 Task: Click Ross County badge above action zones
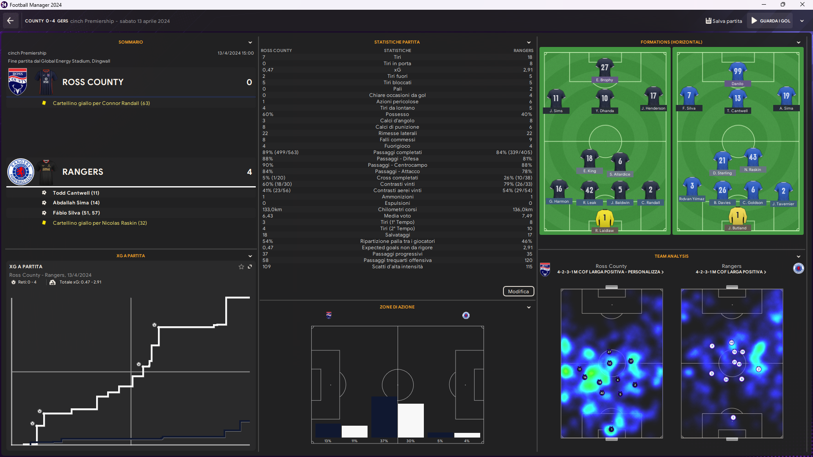329,315
